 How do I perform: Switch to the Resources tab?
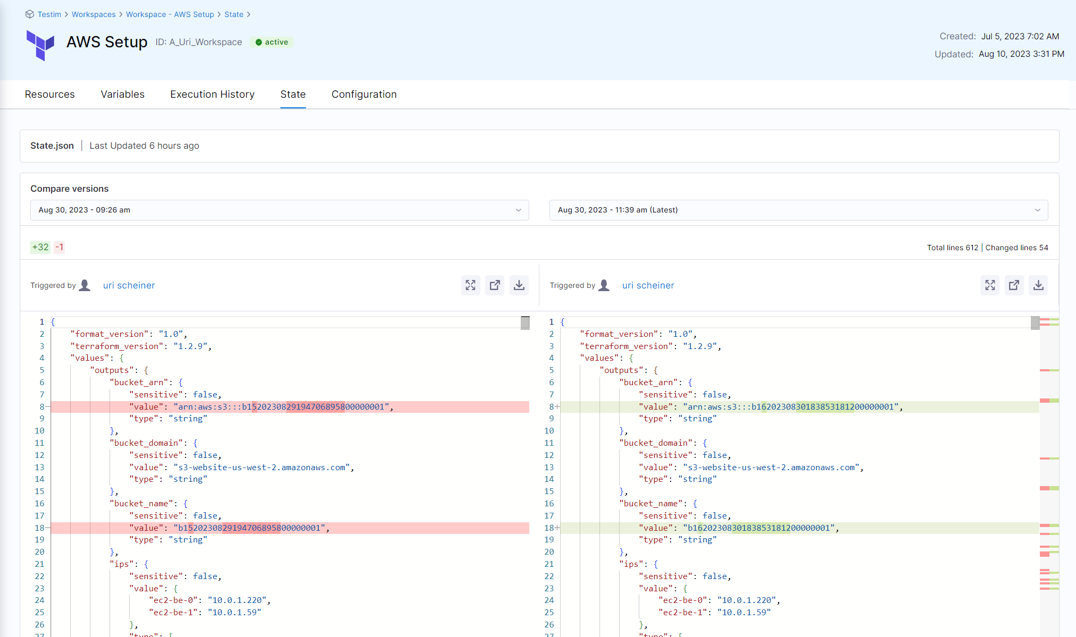tap(49, 94)
